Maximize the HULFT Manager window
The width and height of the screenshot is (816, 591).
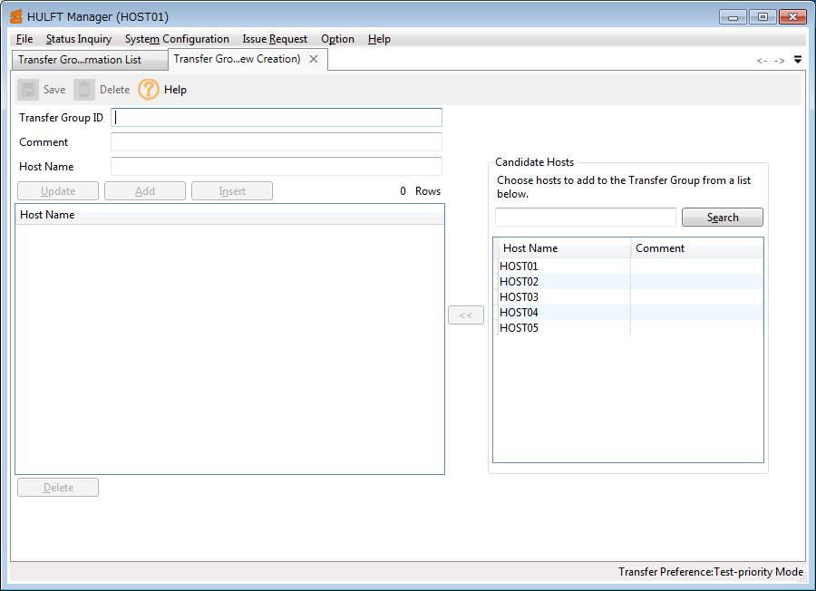pyautogui.click(x=763, y=17)
